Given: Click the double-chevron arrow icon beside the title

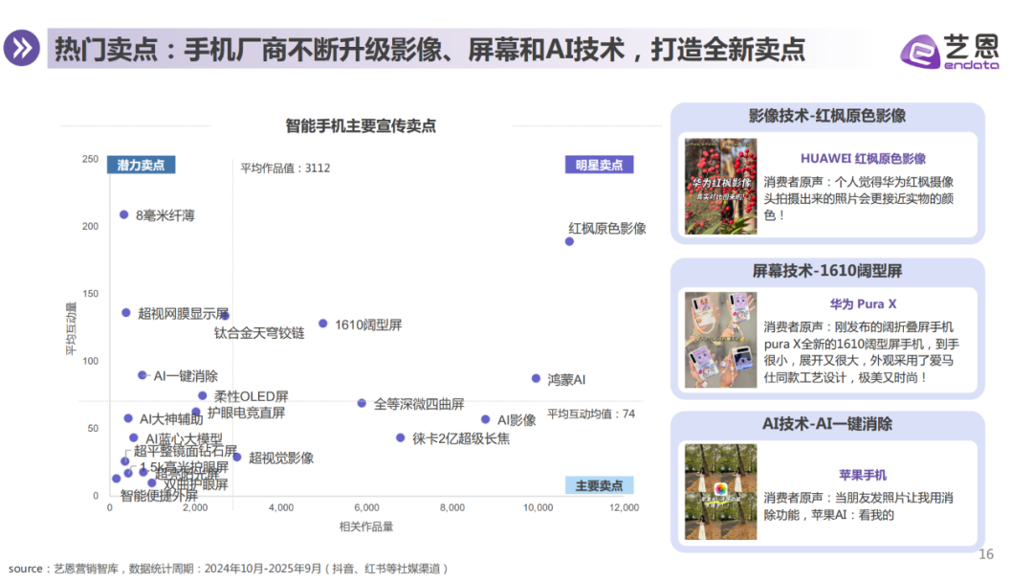Looking at the screenshot, I should (x=22, y=48).
